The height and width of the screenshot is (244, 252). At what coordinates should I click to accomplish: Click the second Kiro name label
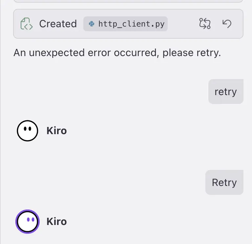56,221
